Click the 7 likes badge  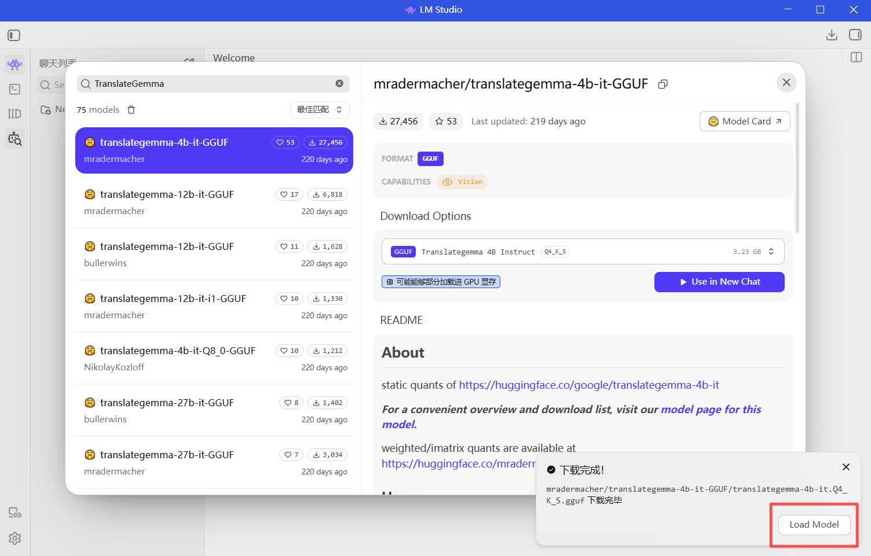291,455
